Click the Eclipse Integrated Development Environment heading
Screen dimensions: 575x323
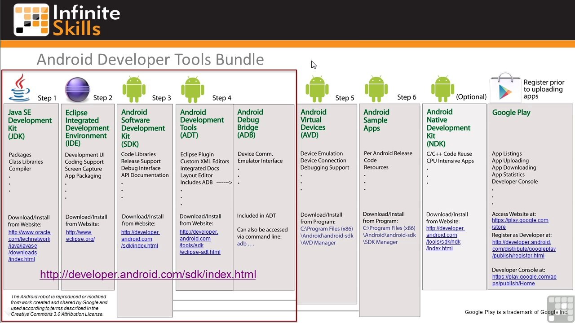(87, 128)
